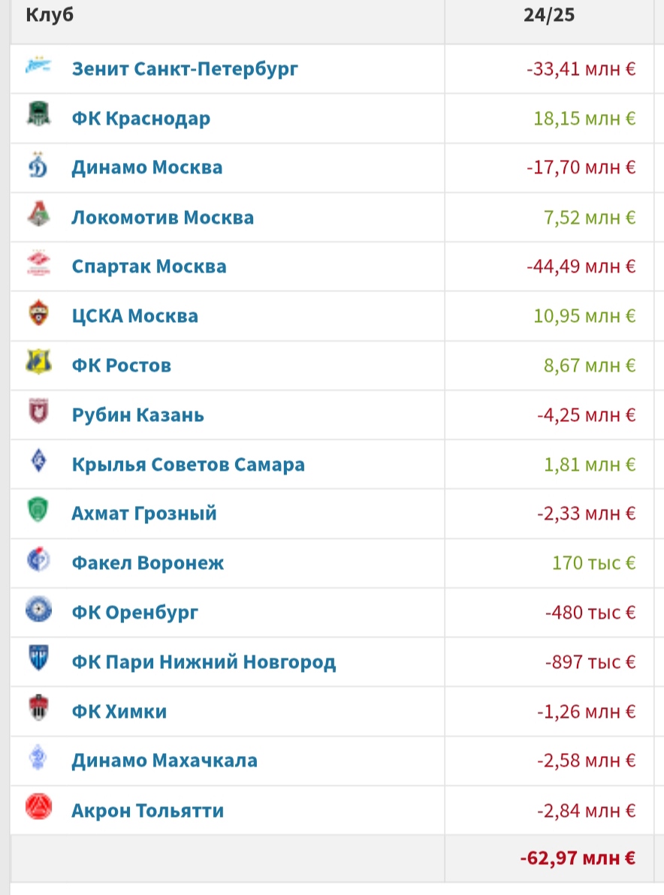664x895 pixels.
Task: Open the Динамо Махачкала club link
Action: (164, 761)
